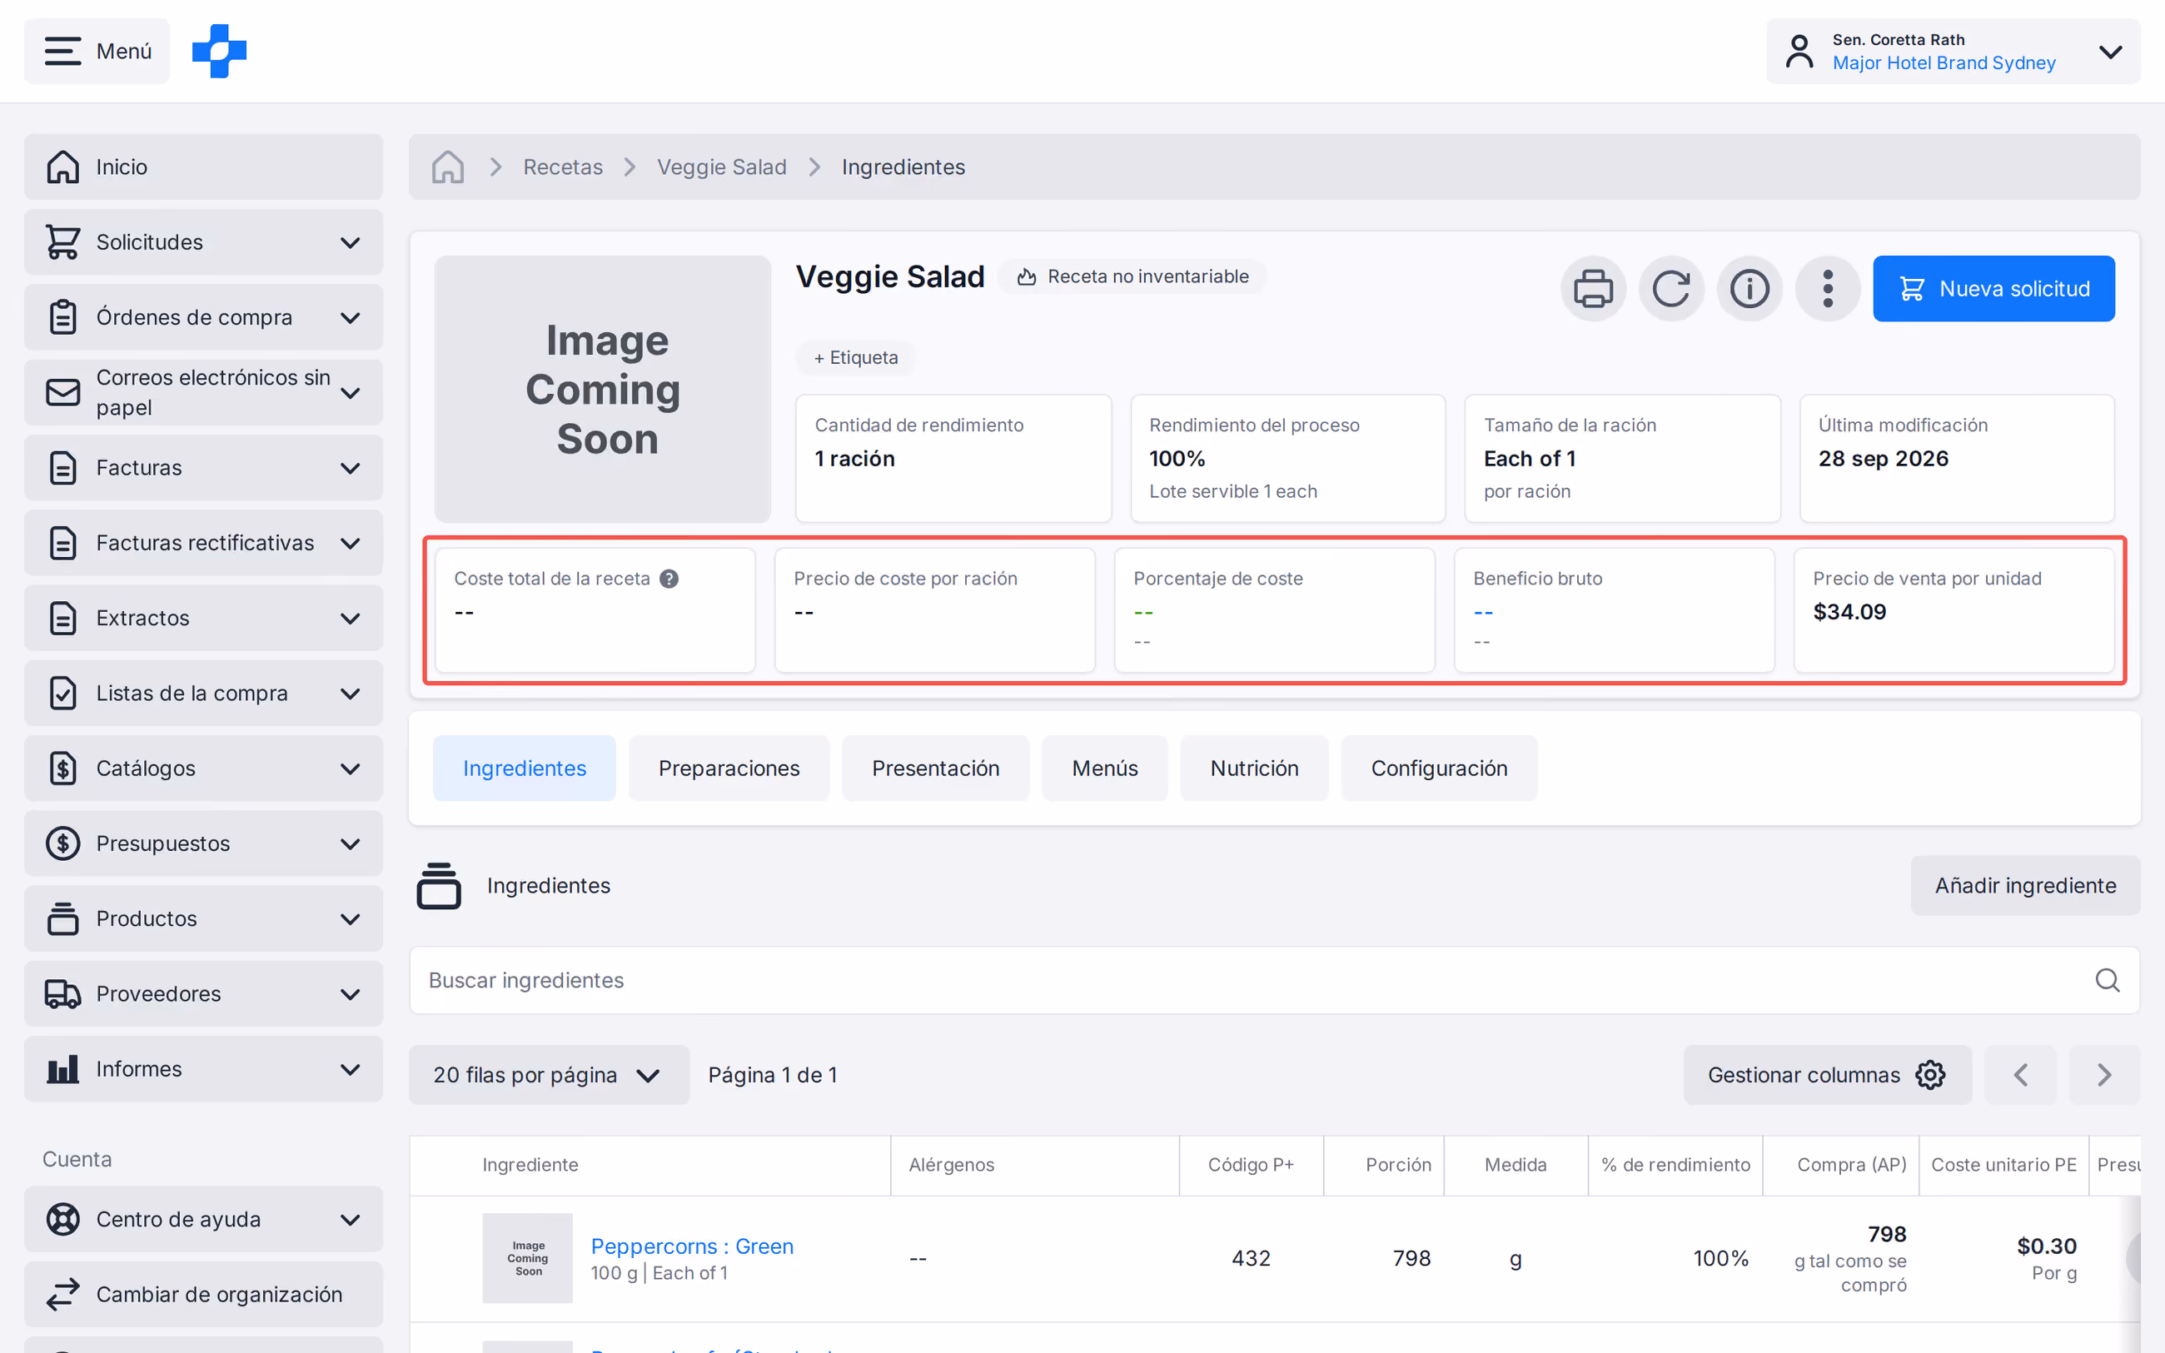Open the Peppercorns : Green link
Image resolution: width=2165 pixels, height=1353 pixels.
(691, 1246)
